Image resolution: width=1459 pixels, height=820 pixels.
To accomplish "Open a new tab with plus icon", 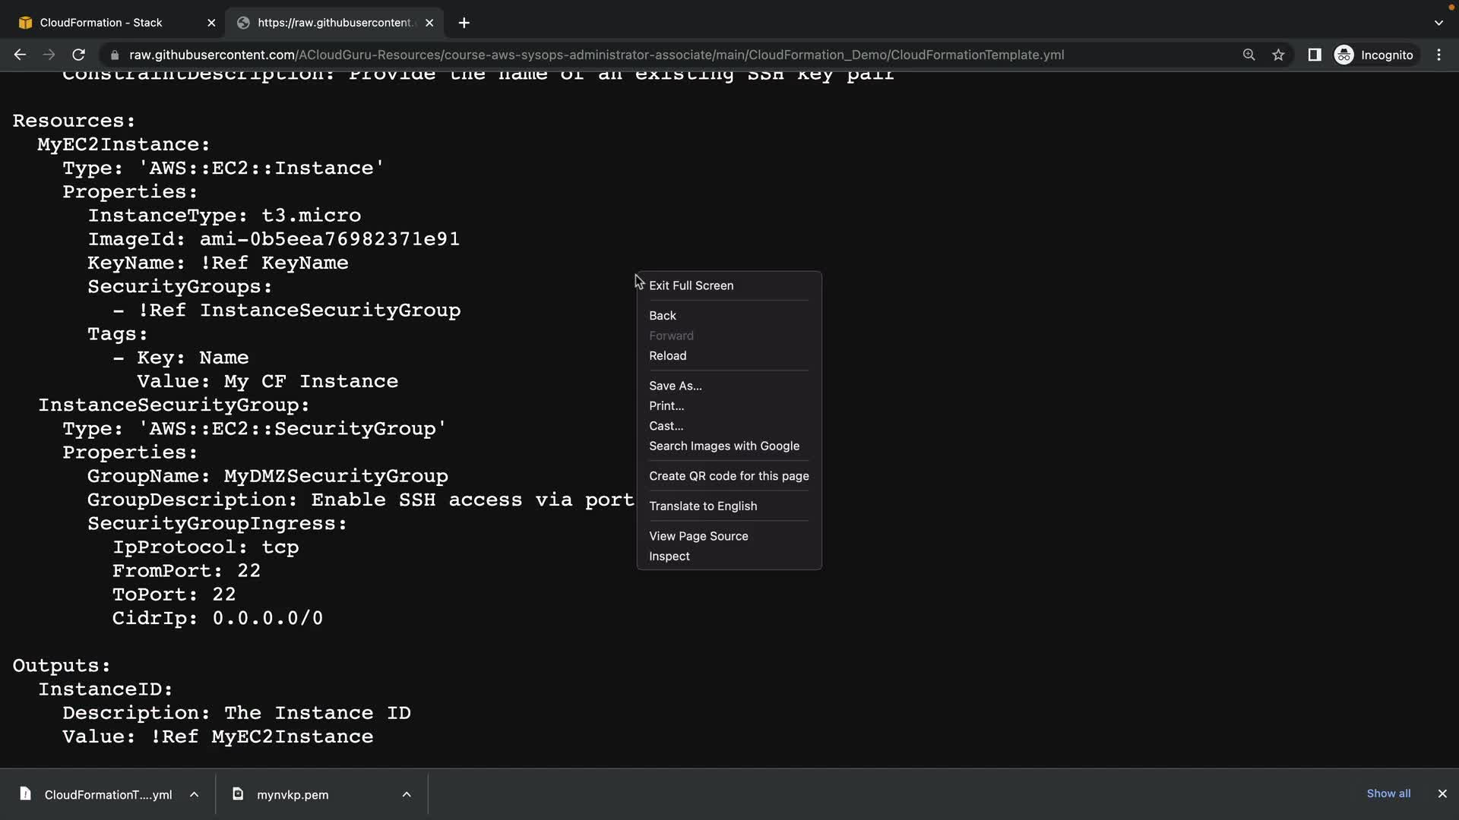I will point(464,23).
